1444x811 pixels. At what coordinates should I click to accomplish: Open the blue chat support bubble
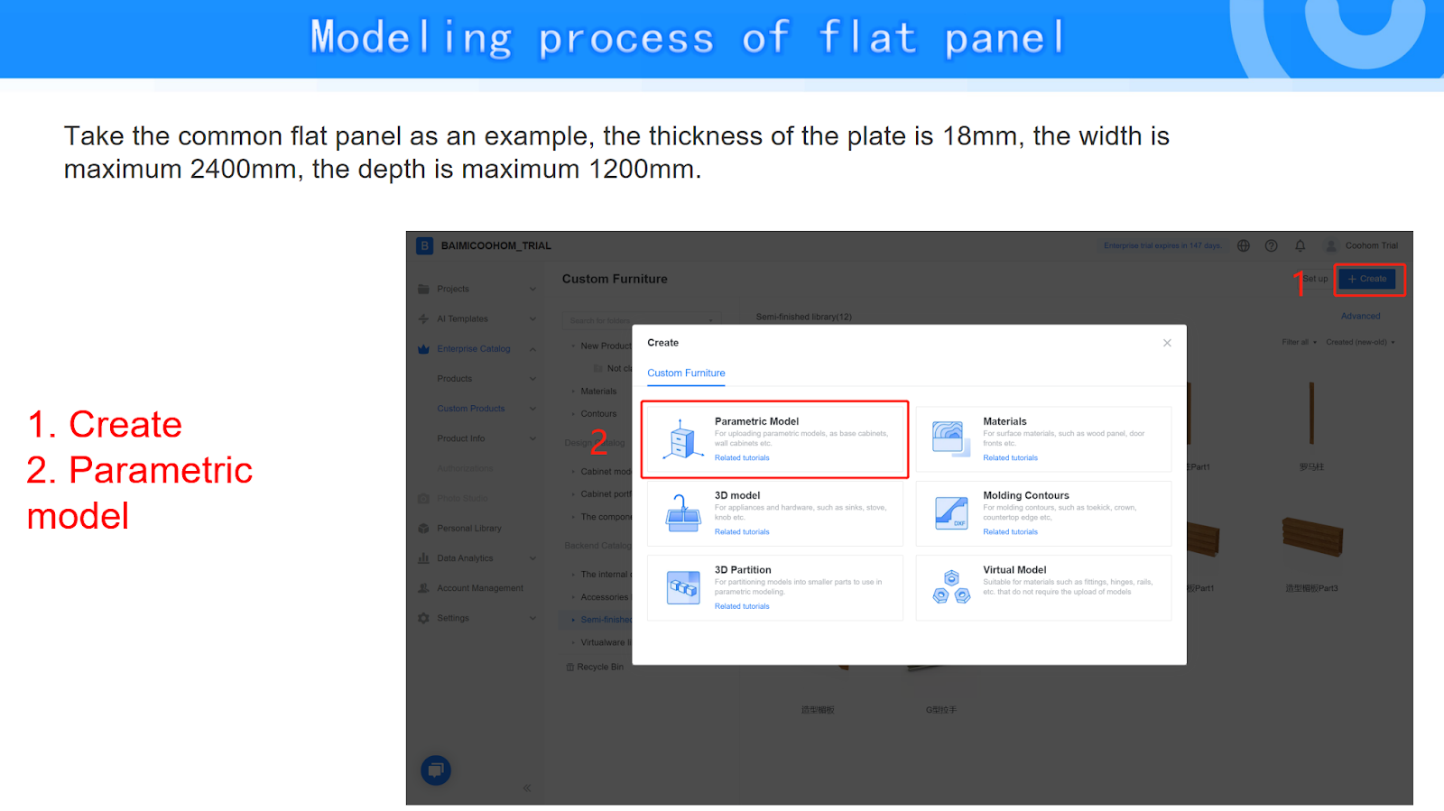(x=436, y=770)
